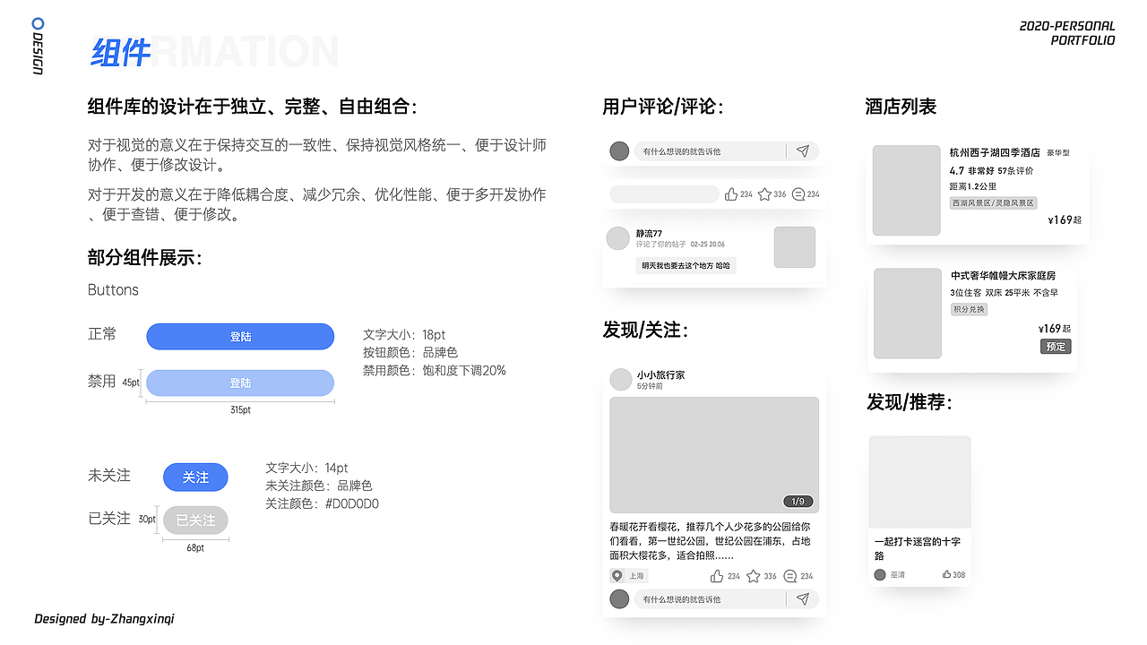
Task: Open 静流77's avatar
Action: point(617,237)
